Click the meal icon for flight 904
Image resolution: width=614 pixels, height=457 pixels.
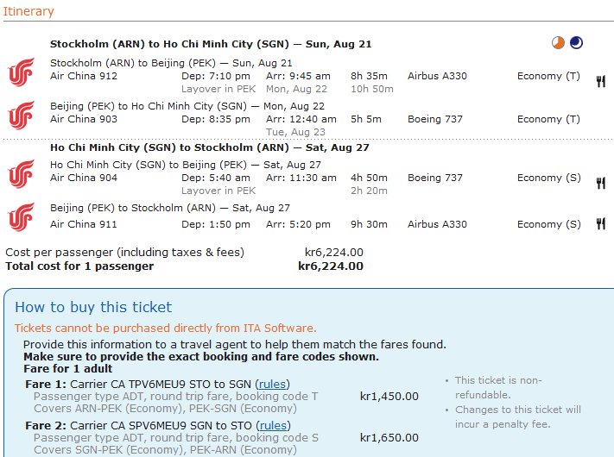click(601, 183)
